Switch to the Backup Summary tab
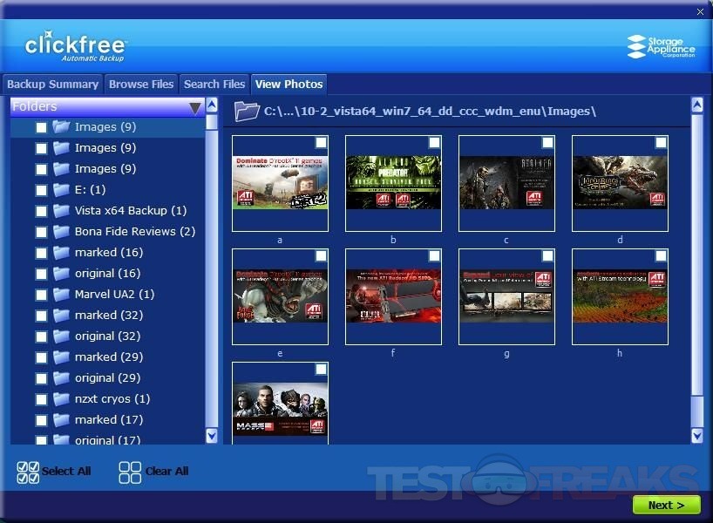This screenshot has width=713, height=523. click(52, 85)
